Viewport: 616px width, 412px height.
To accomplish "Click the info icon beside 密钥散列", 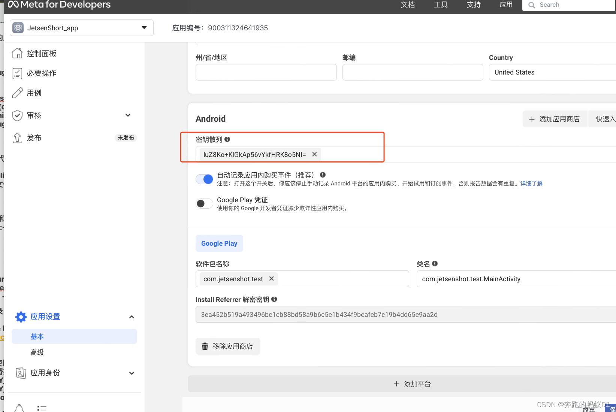I will (227, 139).
